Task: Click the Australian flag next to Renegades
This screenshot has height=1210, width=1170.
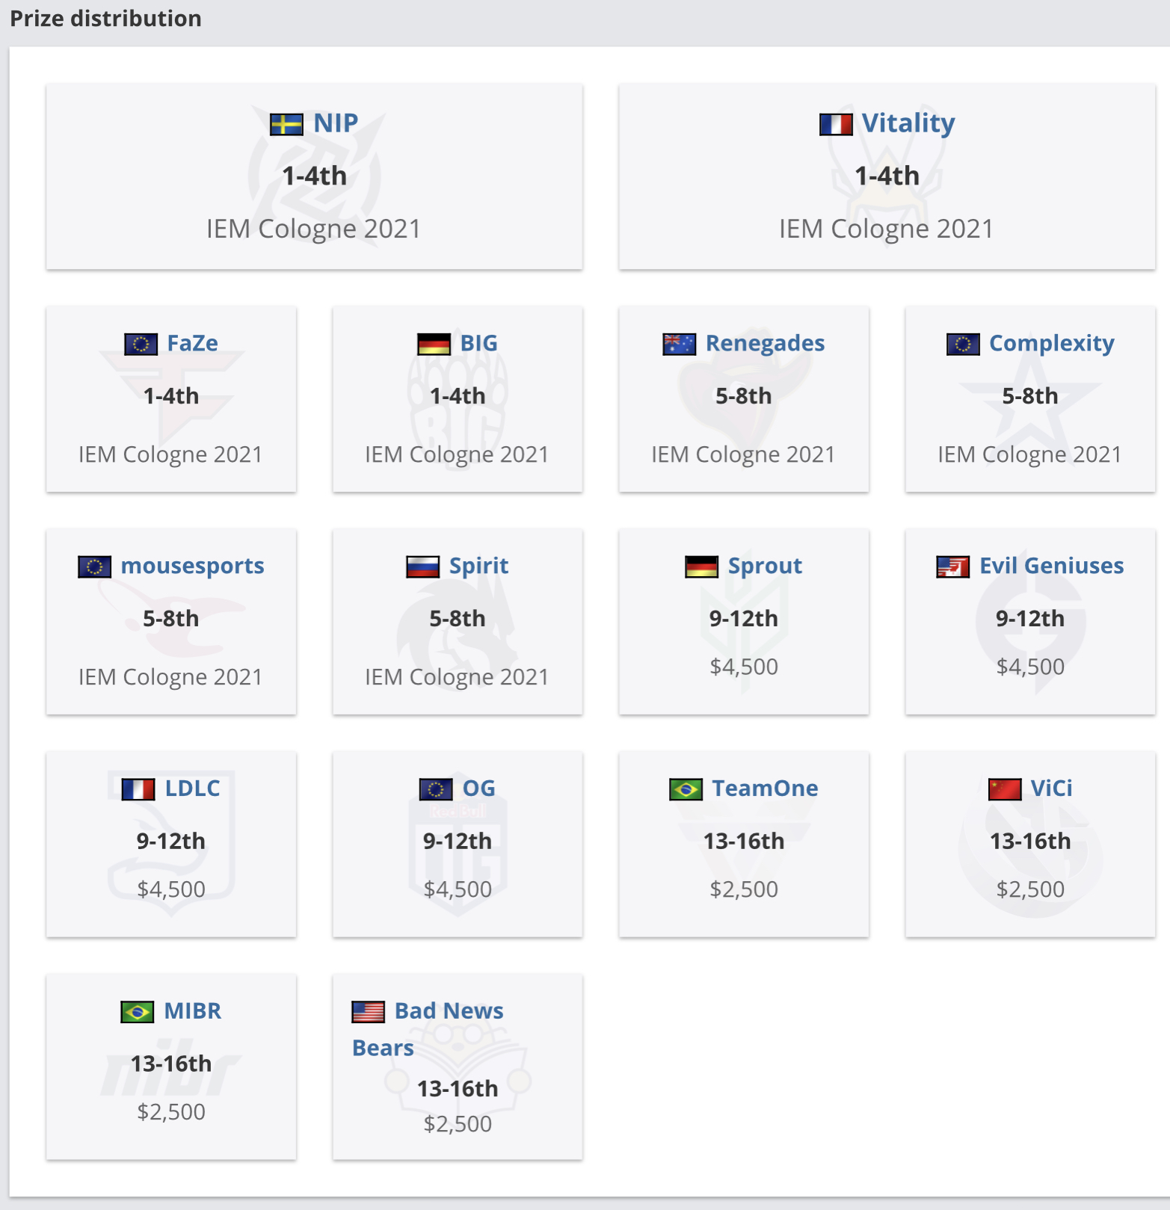Action: 679,344
